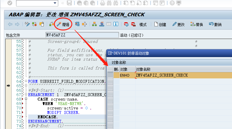Click dialog title bar icon for DEV101

pos(110,53)
